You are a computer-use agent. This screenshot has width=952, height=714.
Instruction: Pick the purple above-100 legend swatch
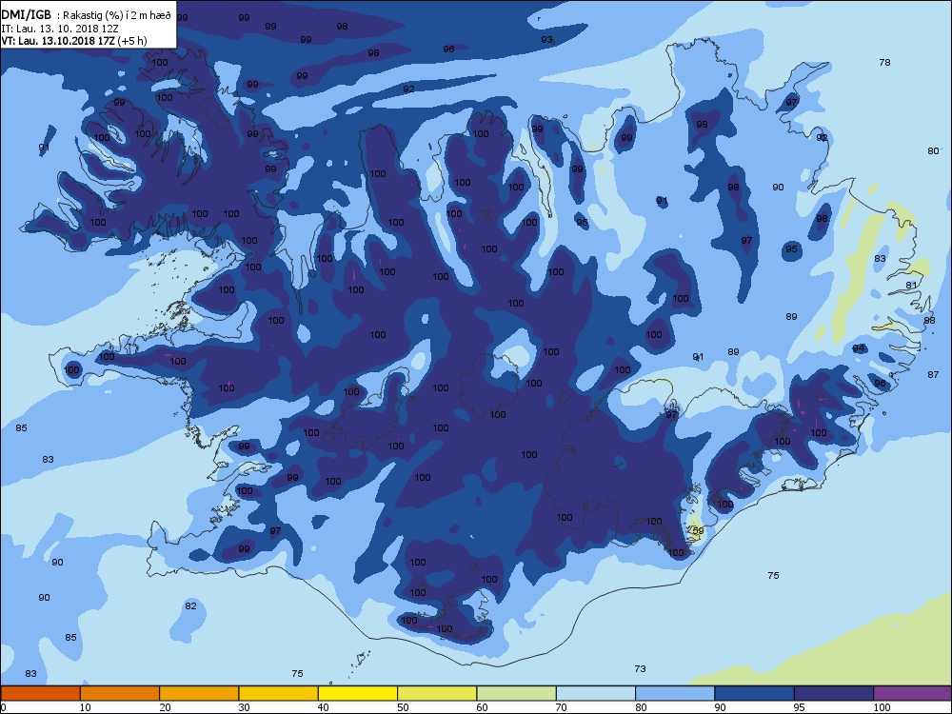coord(913,693)
